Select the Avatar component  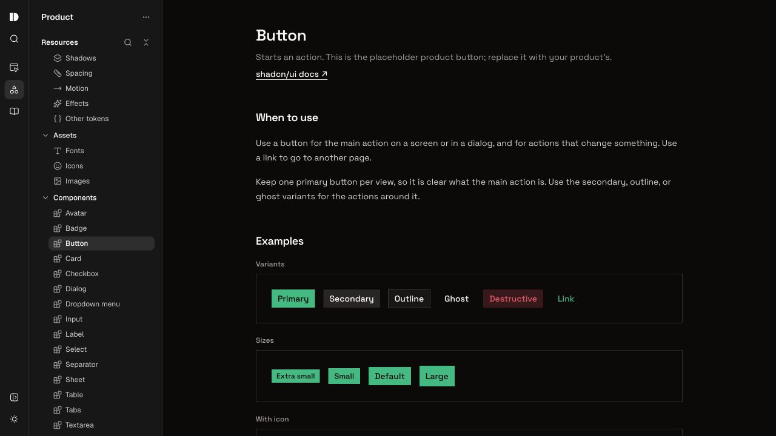tap(101, 213)
